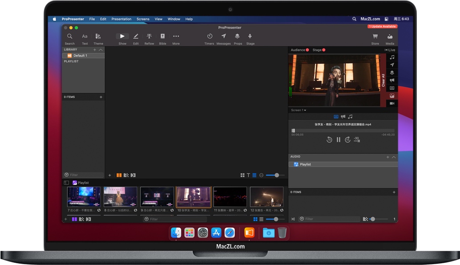
Task: Select Default 1 library
Action: coord(83,55)
